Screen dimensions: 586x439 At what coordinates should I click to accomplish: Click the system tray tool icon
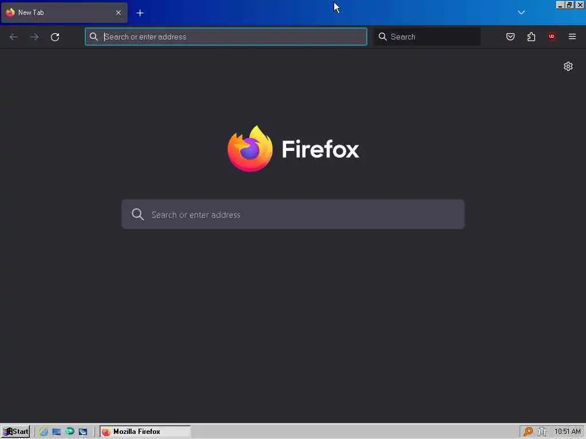[x=542, y=432]
